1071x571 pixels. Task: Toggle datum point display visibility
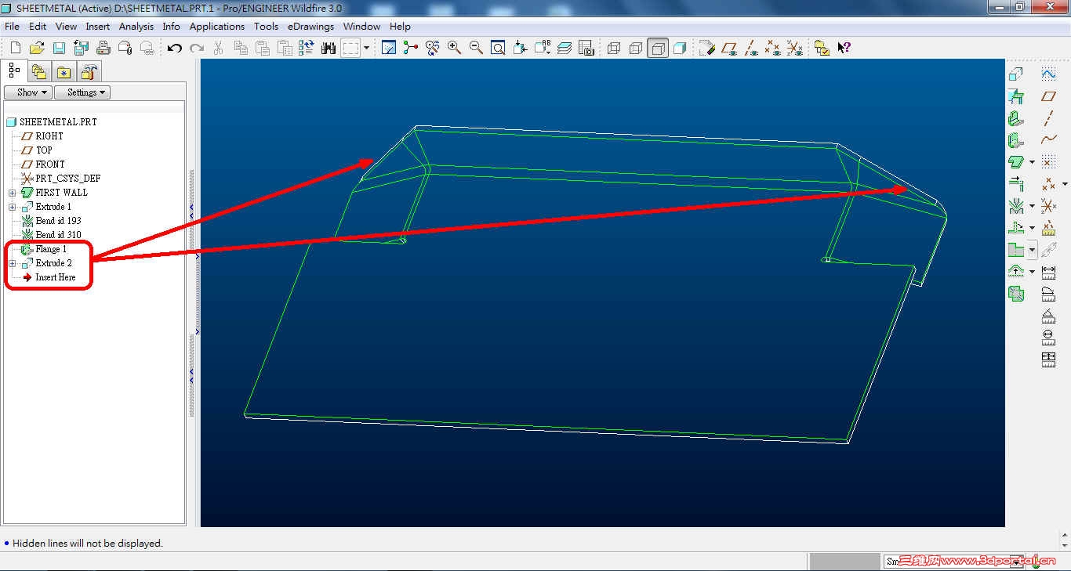tap(772, 48)
